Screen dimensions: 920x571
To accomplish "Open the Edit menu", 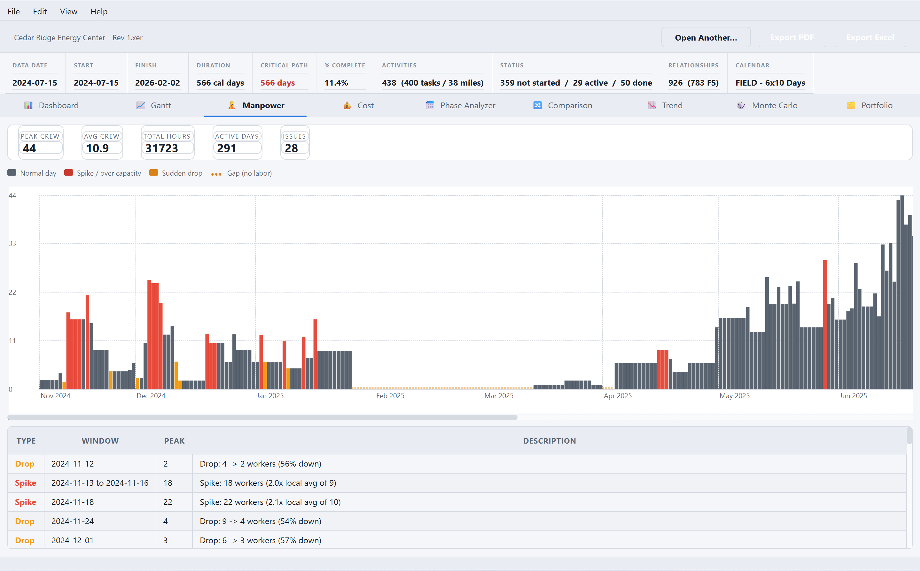I will pyautogui.click(x=40, y=11).
